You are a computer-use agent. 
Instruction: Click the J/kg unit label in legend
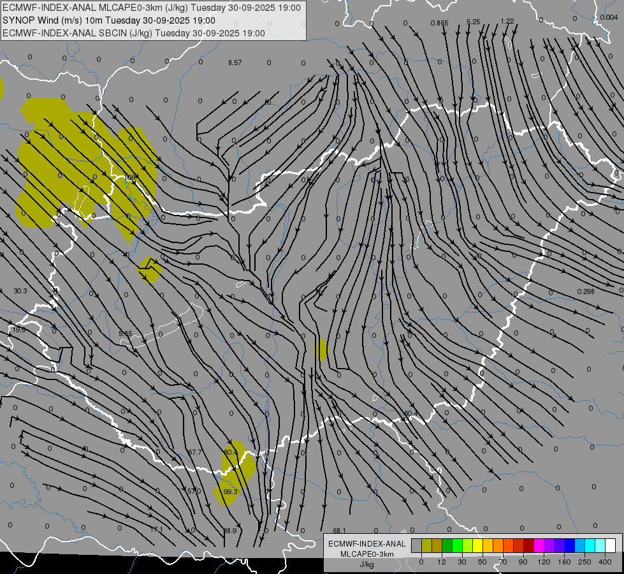click(x=366, y=564)
